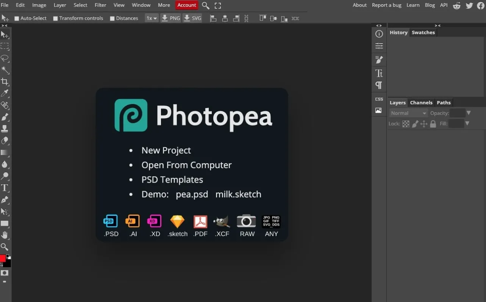Select the Blur tool
Screen dimensions: 486x302
[5, 164]
